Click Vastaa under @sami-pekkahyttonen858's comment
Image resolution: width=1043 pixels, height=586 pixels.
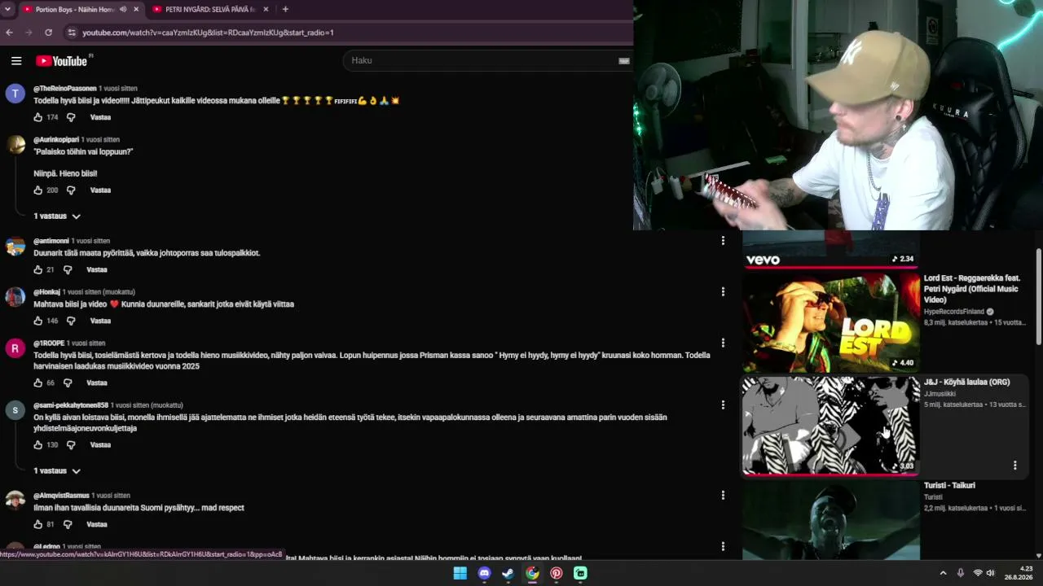coord(100,445)
